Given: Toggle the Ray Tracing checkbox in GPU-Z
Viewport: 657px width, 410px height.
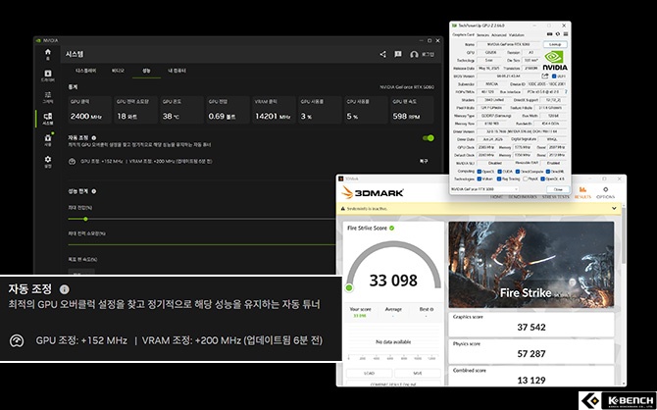Looking at the screenshot, I should (499, 179).
